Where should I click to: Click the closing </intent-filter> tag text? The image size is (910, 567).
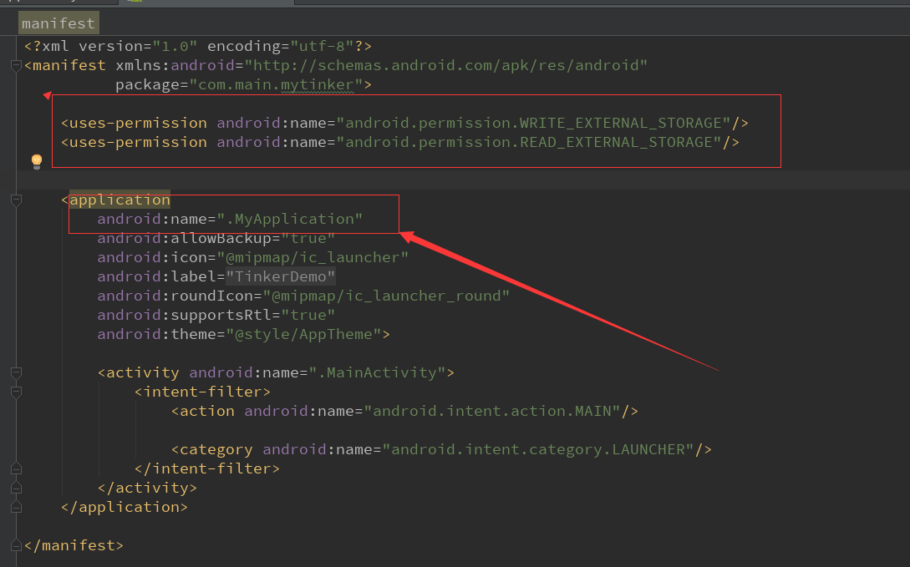coord(207,468)
